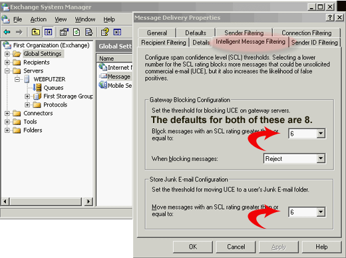Select the Protocols tree item
The height and width of the screenshot is (258, 346).
[55, 104]
